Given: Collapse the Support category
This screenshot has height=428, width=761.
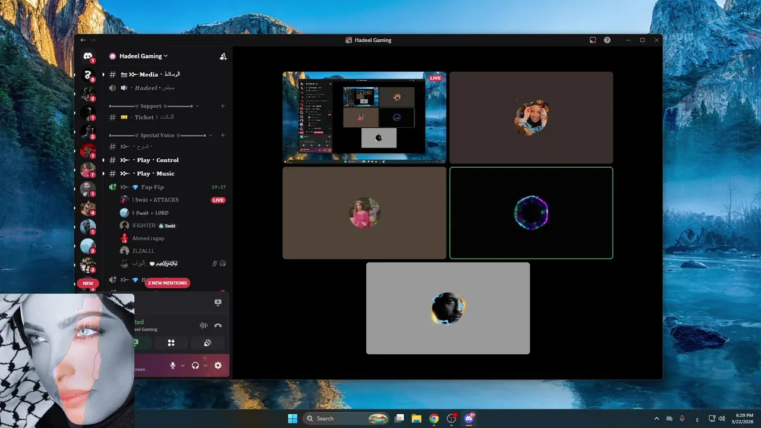Looking at the screenshot, I should (x=154, y=106).
